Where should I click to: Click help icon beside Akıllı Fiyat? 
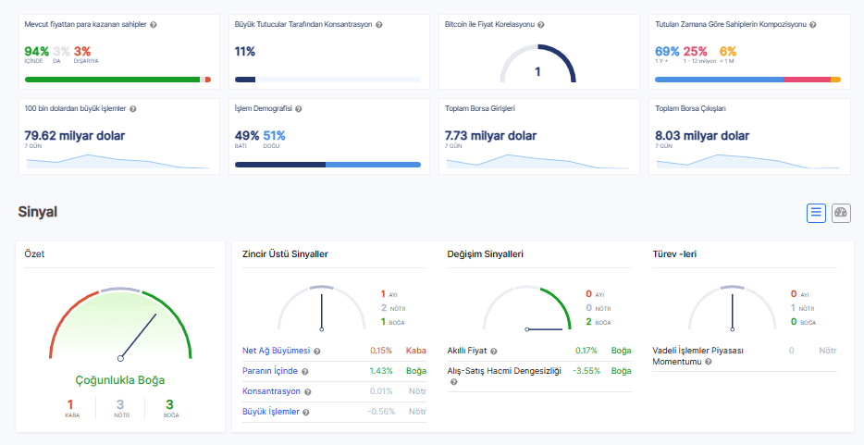(493, 352)
